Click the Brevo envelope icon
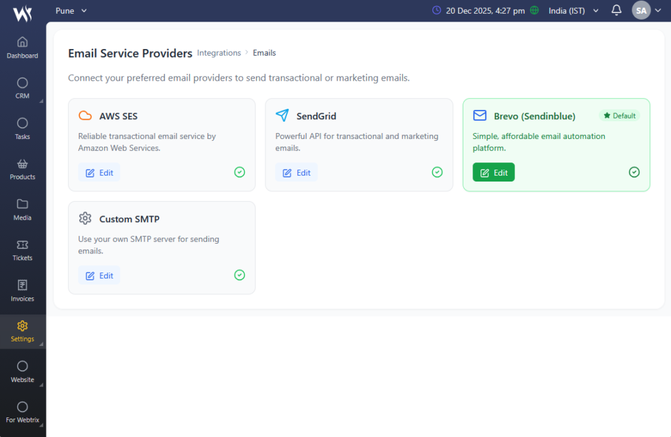The height and width of the screenshot is (437, 671). pyautogui.click(x=480, y=116)
